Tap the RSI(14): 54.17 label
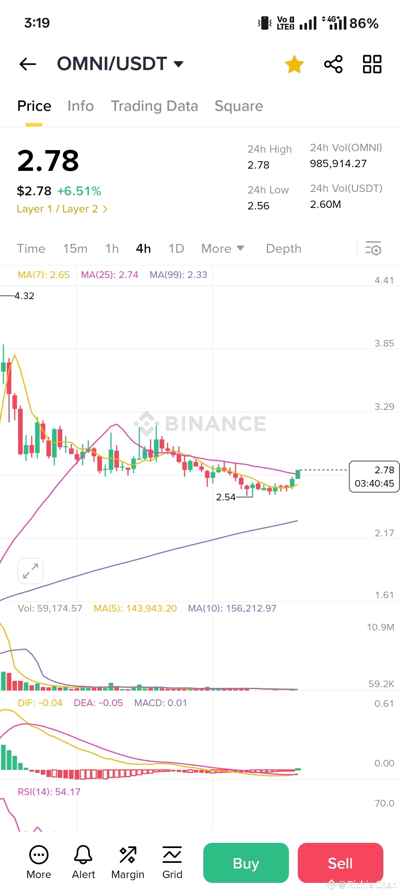This screenshot has height=894, width=400. 49,792
